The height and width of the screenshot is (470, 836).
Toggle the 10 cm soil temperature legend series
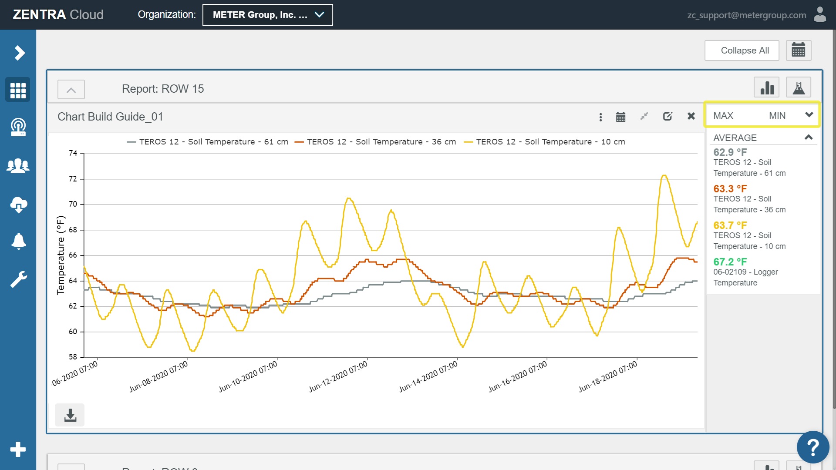[544, 142]
